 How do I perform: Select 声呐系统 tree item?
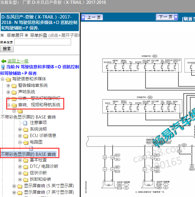(x=27, y=92)
